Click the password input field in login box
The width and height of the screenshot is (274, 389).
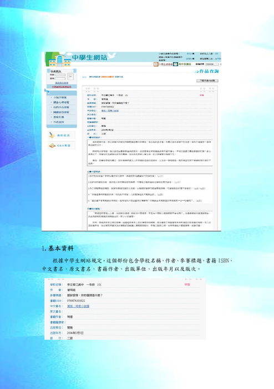click(60, 78)
